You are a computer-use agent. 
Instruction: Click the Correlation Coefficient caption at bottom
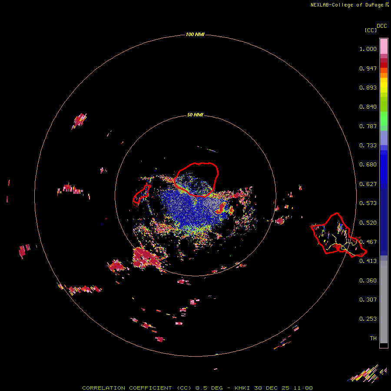pos(197,388)
